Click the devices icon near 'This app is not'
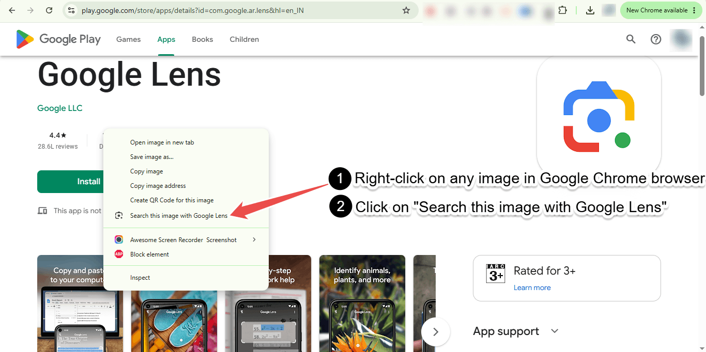The height and width of the screenshot is (352, 706). [x=42, y=211]
